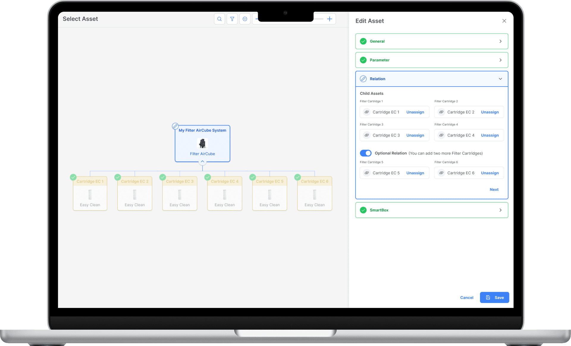571x346 pixels.
Task: Click the Cancel button
Action: (467, 297)
